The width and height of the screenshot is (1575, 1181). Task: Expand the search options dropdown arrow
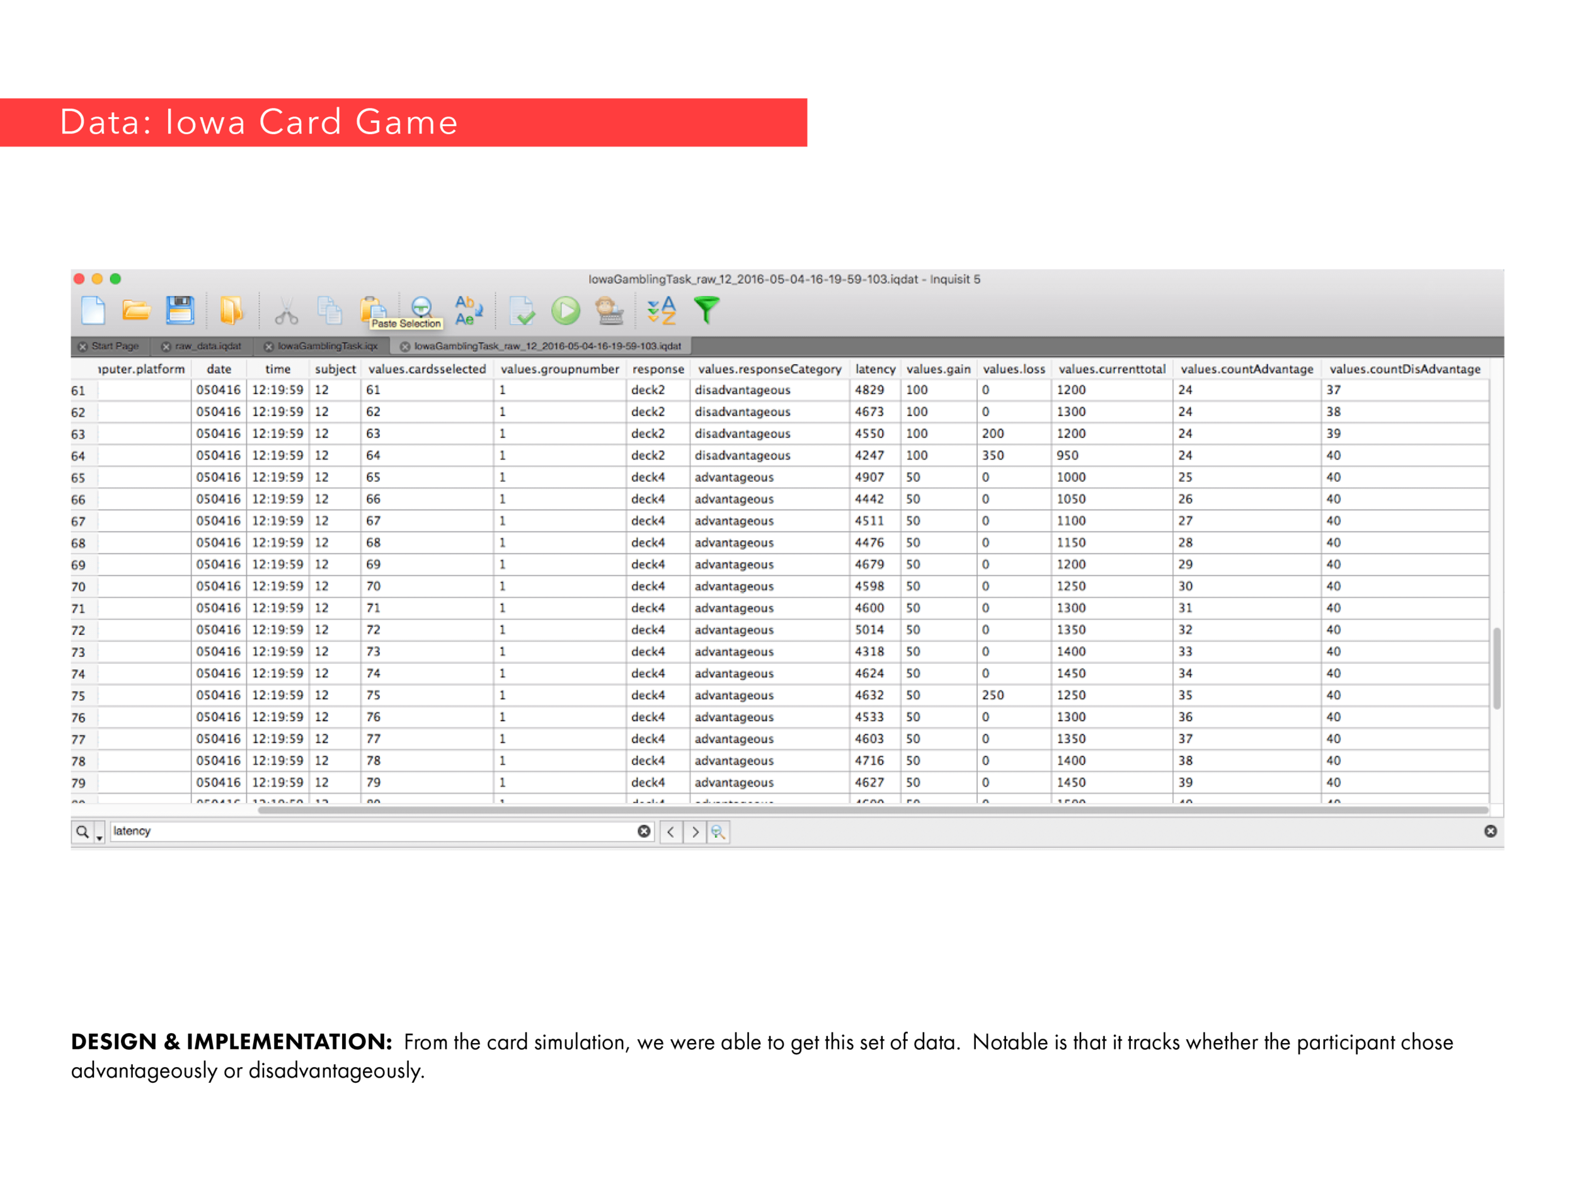(100, 838)
